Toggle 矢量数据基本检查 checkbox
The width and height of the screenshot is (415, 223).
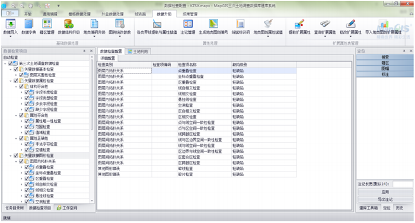pos(16,69)
